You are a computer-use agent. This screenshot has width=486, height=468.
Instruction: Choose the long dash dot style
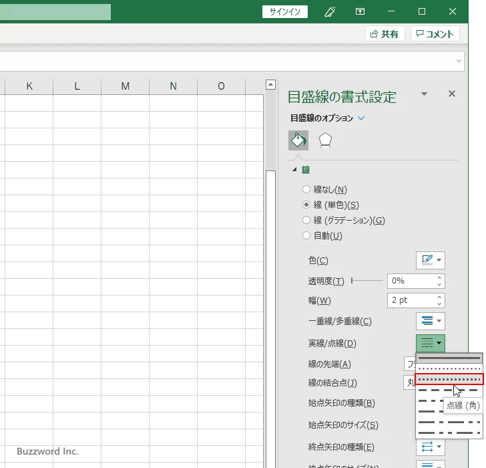(449, 422)
